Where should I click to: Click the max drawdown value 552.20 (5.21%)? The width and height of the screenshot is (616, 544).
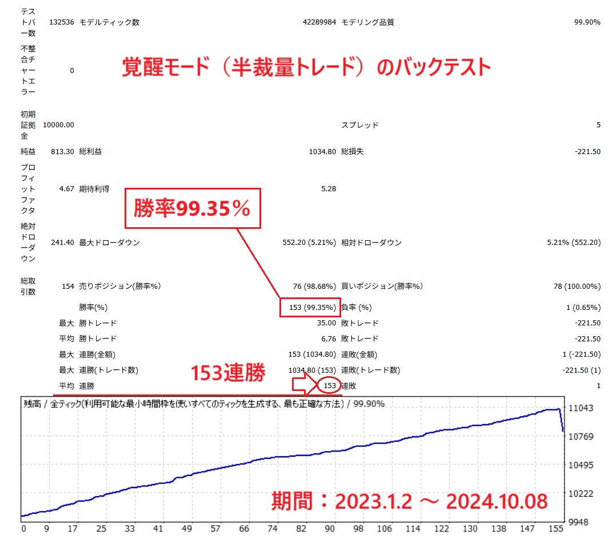[309, 243]
